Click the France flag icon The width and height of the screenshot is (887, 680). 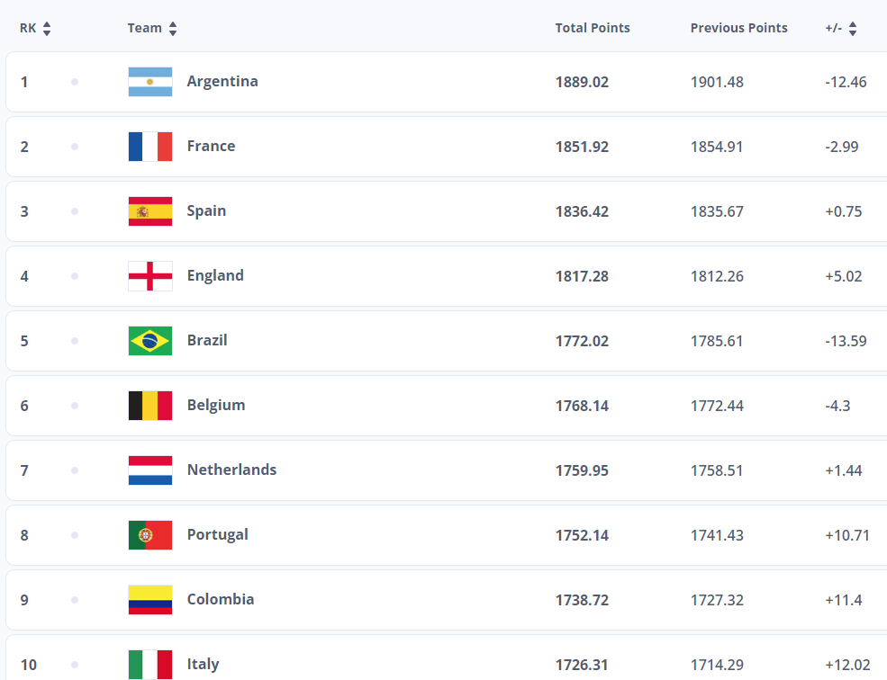coord(150,147)
